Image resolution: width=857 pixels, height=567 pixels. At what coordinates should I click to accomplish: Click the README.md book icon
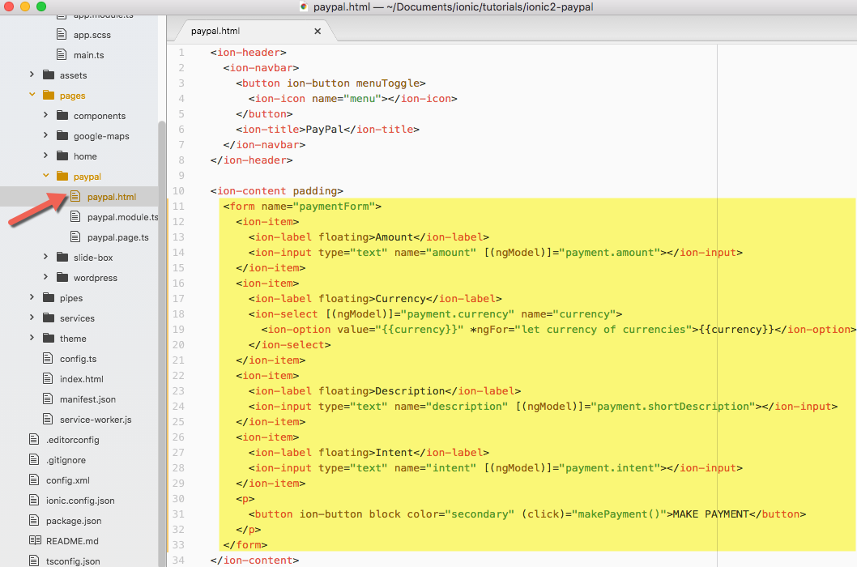(x=35, y=540)
